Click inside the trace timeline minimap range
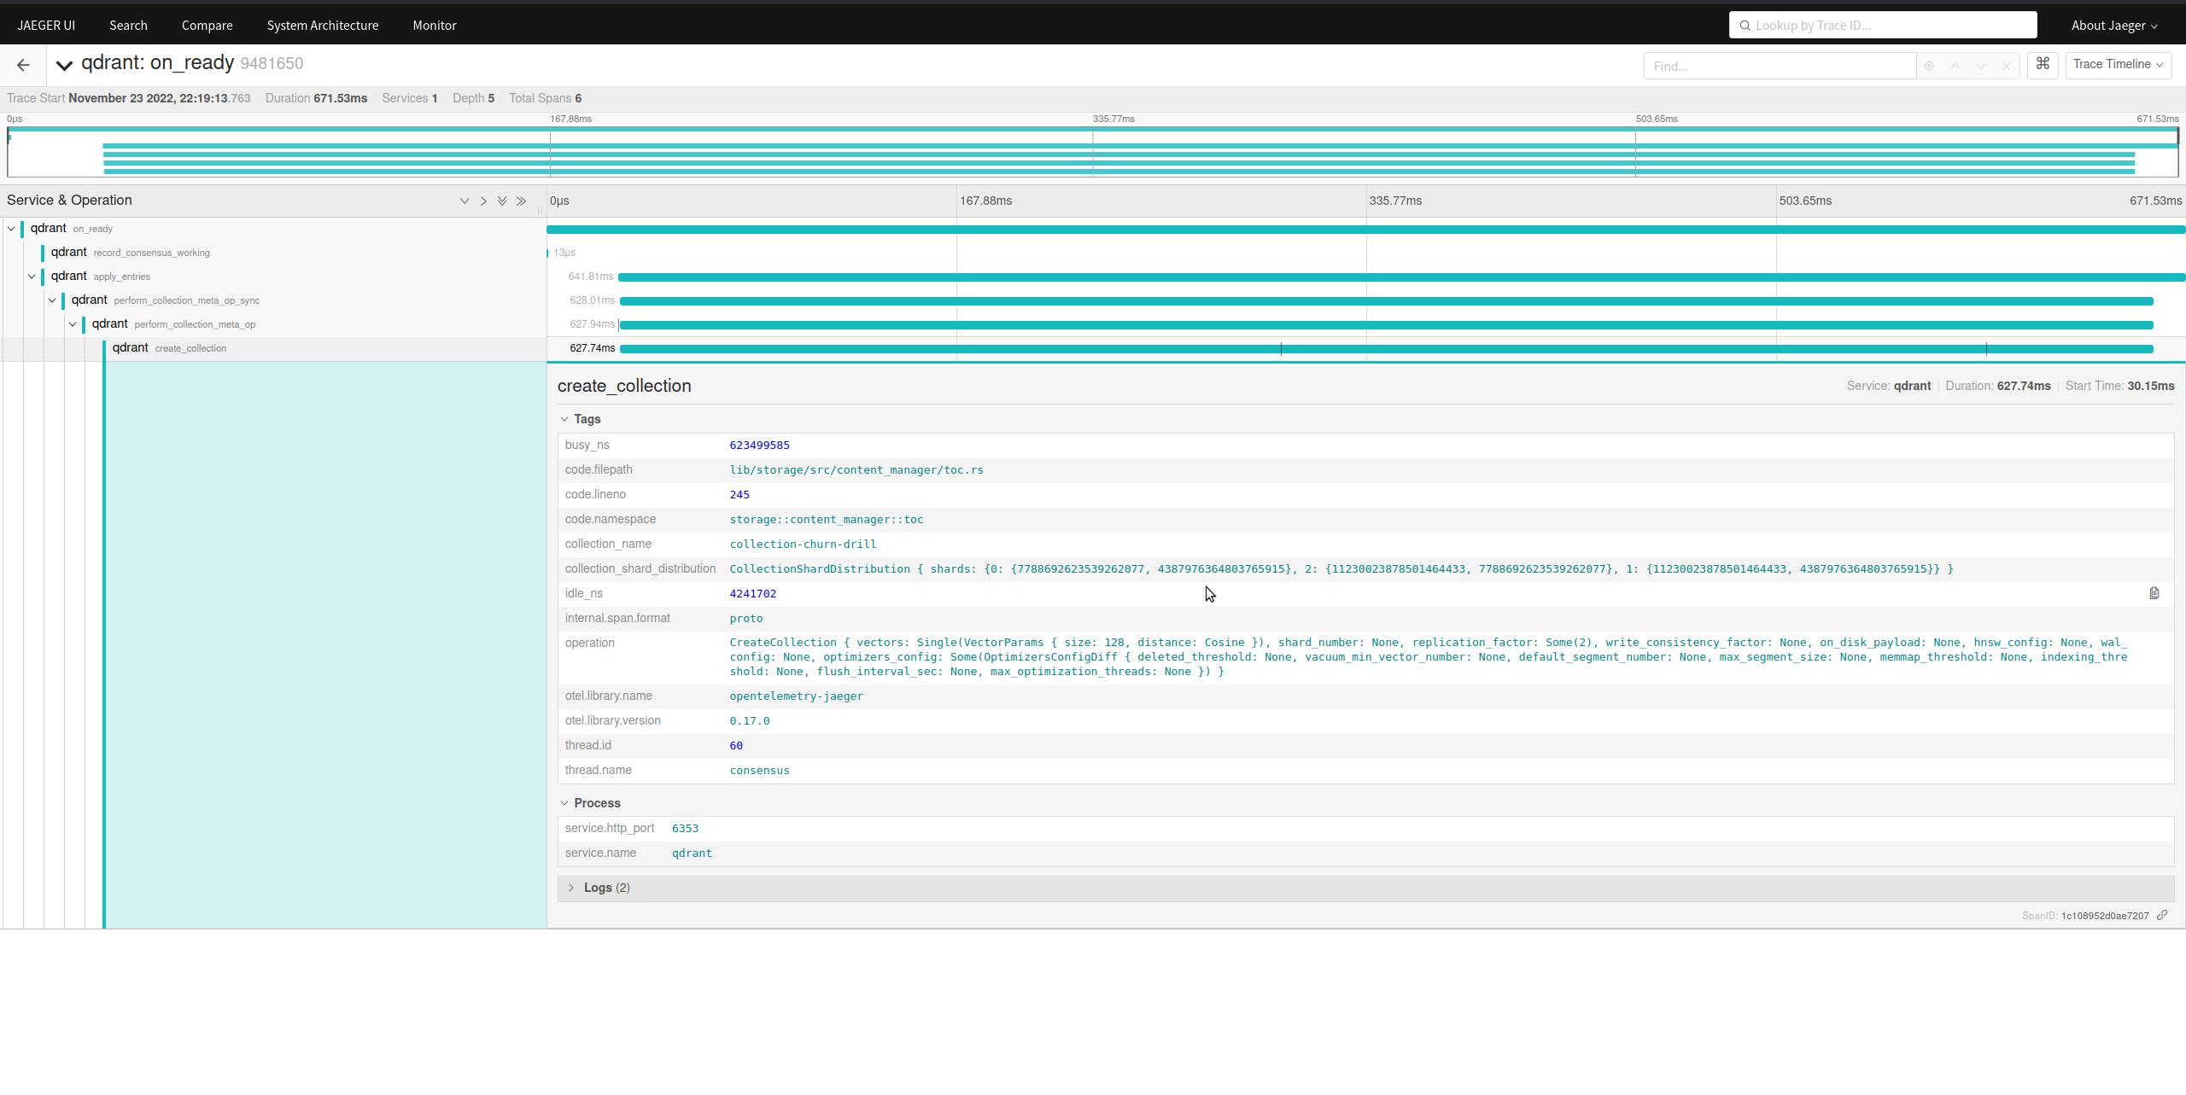Image resolution: width=2186 pixels, height=1095 pixels. click(x=1093, y=154)
